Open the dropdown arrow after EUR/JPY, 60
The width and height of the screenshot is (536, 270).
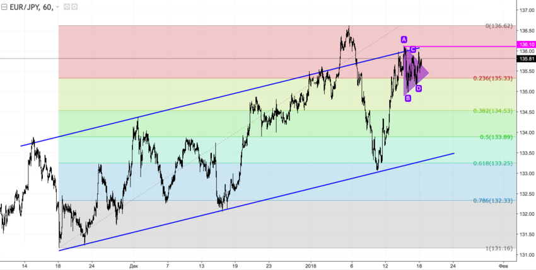pos(59,7)
